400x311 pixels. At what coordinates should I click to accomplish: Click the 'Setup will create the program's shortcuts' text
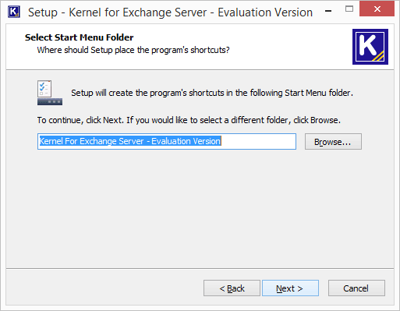pos(212,93)
